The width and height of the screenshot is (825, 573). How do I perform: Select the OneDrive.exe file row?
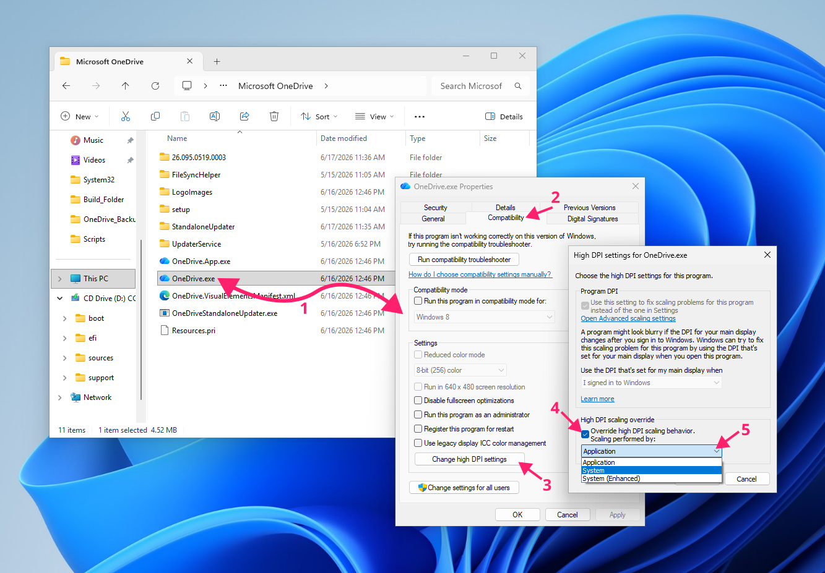click(275, 279)
